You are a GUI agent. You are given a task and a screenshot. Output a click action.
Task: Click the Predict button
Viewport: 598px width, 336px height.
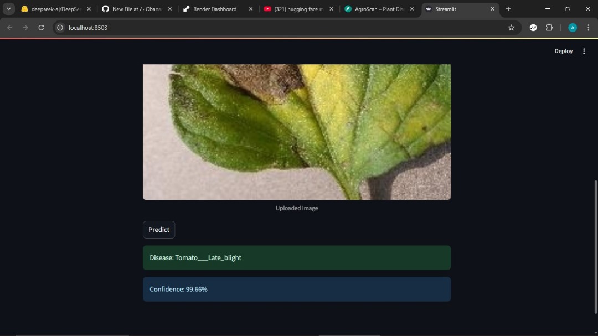pos(159,230)
